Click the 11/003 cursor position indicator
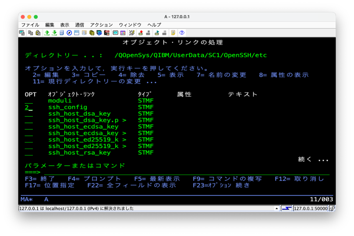 [321, 199]
